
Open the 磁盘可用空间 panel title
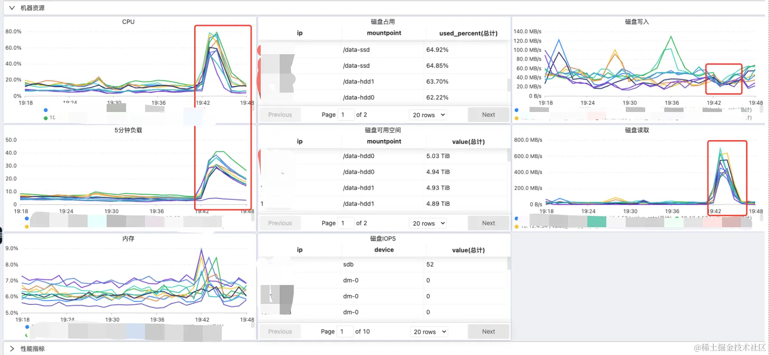(383, 130)
